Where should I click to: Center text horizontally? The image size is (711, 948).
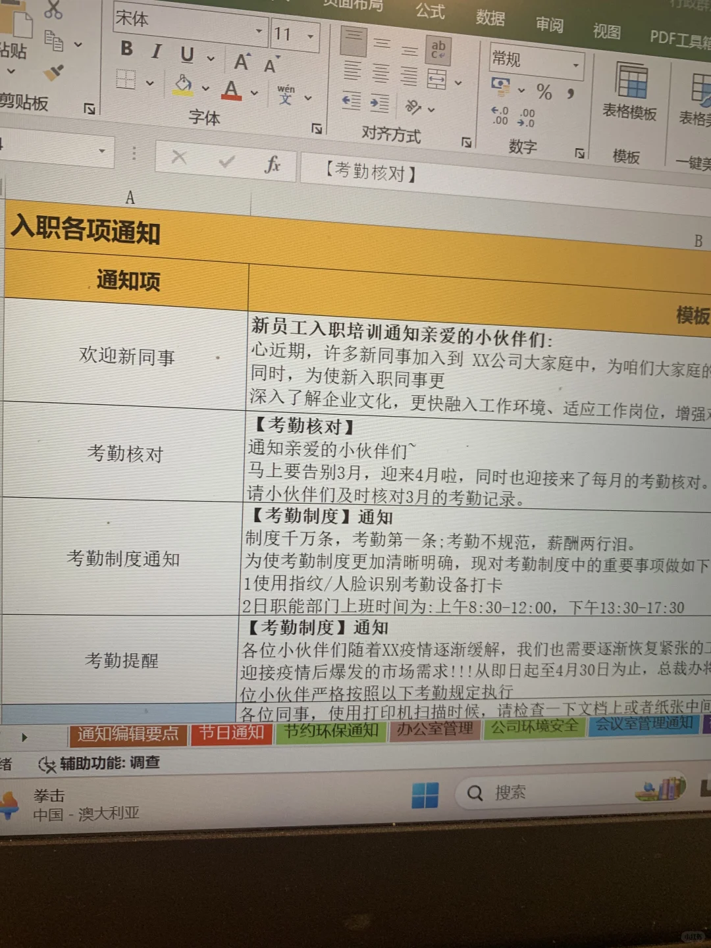point(381,73)
